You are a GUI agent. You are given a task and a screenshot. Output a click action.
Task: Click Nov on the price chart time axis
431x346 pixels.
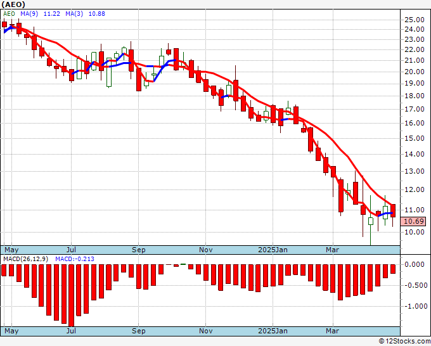click(206, 250)
